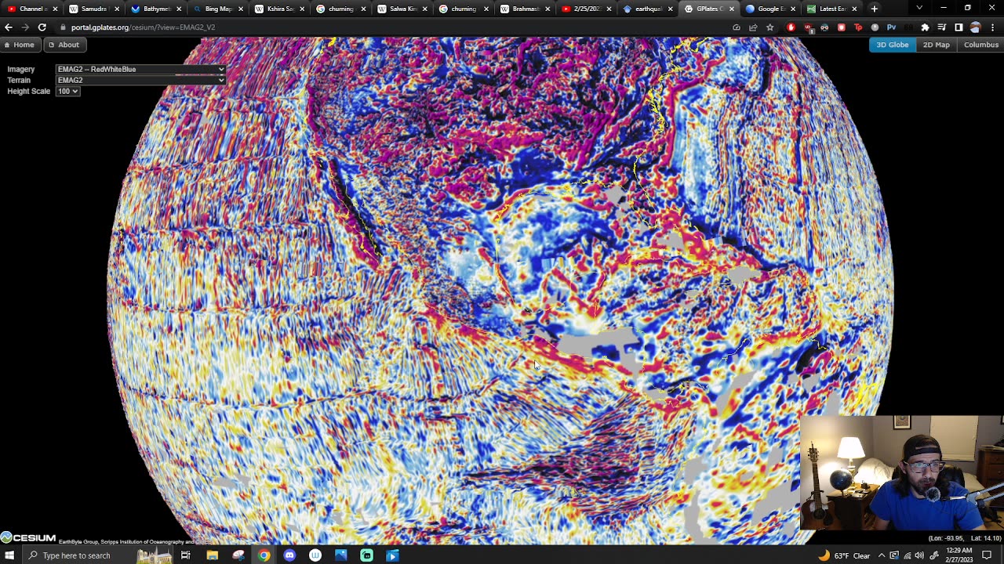The image size is (1004, 564).
Task: Switch to 3D Globe view
Action: (893, 45)
